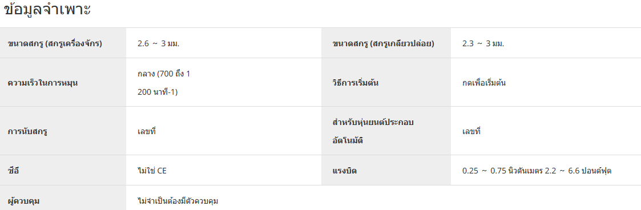This screenshot has width=641, height=210.
Task: Select the สำหรับหุ่นยนต์ประกอบอัตโนมัติ label
Action: coord(373,131)
